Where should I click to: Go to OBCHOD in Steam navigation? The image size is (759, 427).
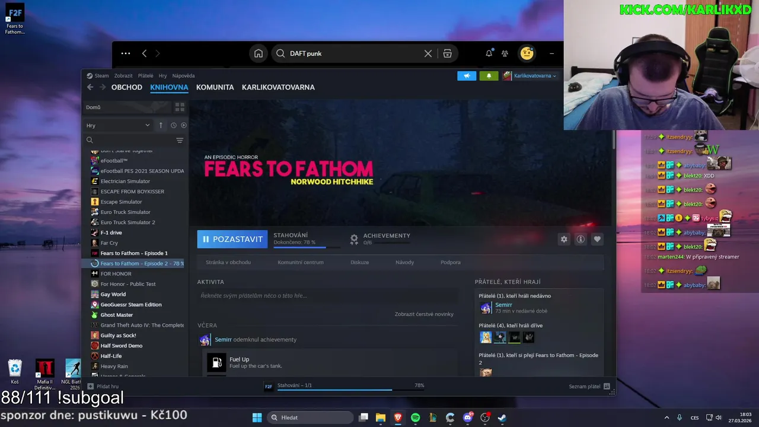(x=127, y=87)
